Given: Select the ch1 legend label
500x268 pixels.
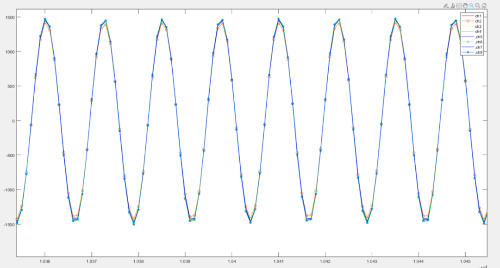Looking at the screenshot, I should 478,16.
